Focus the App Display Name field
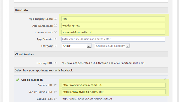Viewport: 179px width, 102px height. (113, 19)
